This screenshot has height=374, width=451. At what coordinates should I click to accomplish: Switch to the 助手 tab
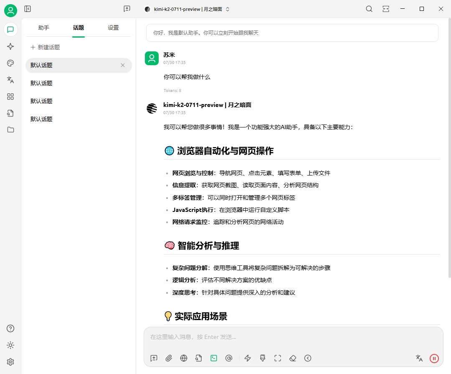44,28
